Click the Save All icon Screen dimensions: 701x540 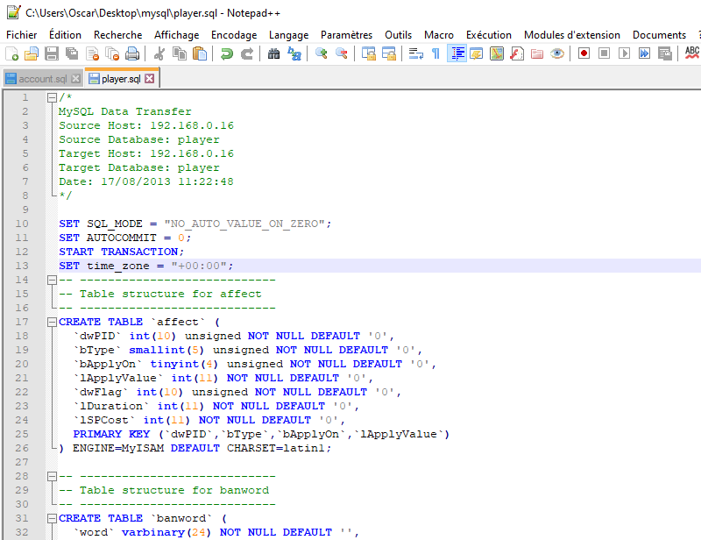click(x=72, y=53)
